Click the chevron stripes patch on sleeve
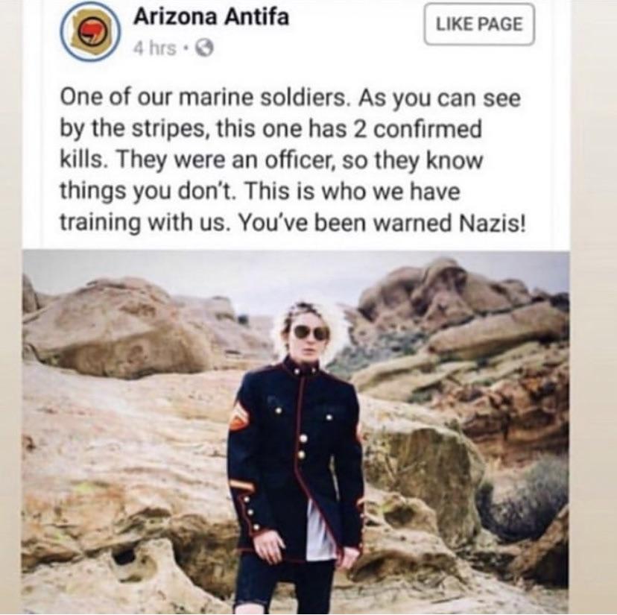Screen dimensions: 617x615 point(238,416)
